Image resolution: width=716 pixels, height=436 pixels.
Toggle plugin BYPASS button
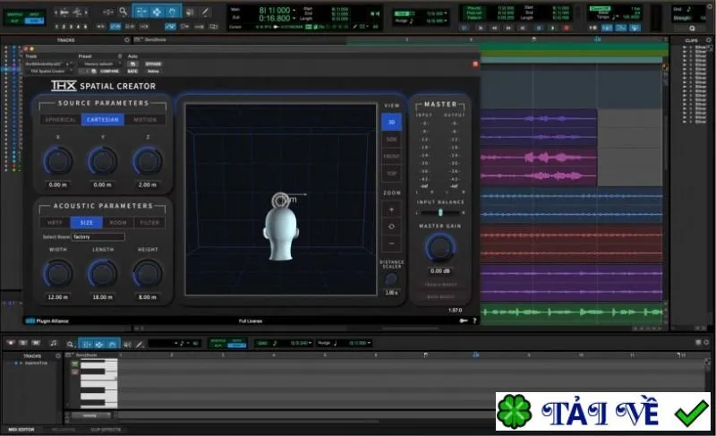tap(153, 64)
